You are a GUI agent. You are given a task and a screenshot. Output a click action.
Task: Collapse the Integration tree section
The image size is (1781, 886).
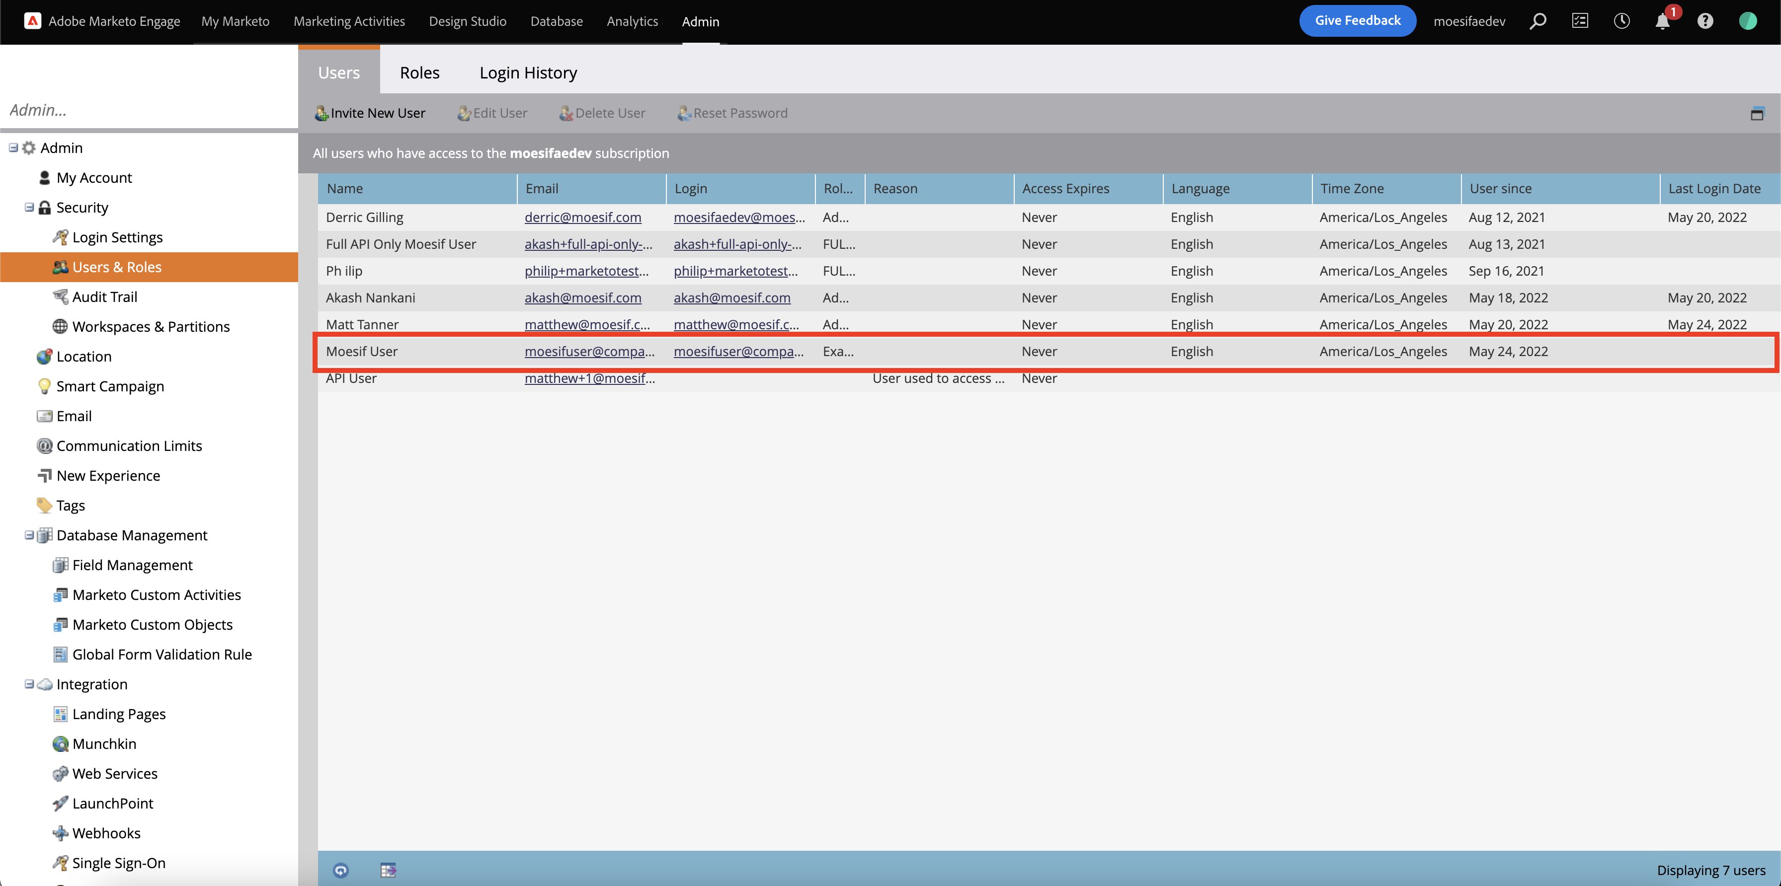tap(29, 684)
